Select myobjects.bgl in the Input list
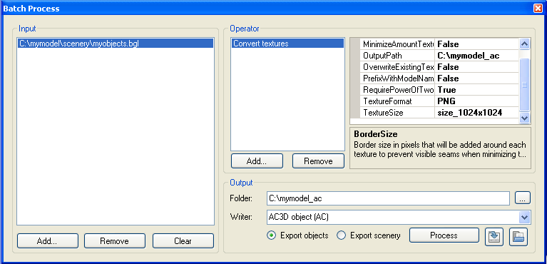Image resolution: width=547 pixels, height=264 pixels. [x=115, y=44]
